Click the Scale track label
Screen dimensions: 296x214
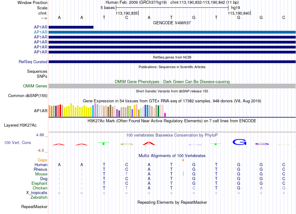42,8
